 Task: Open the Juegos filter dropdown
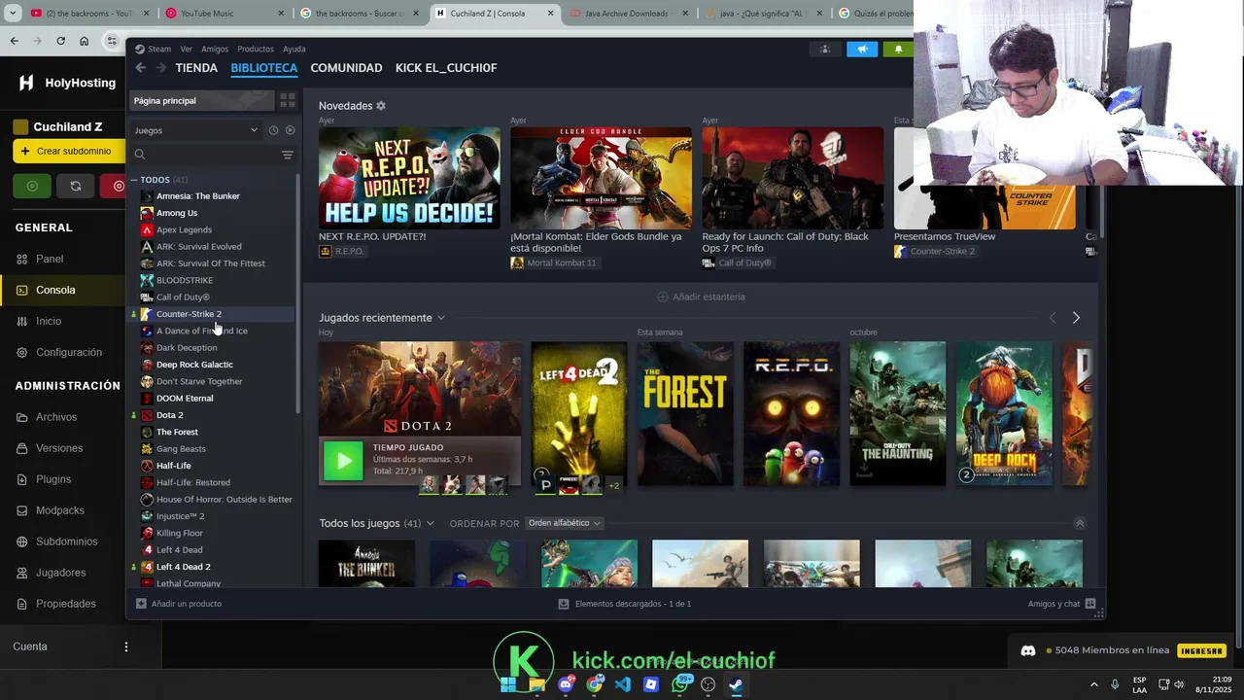pyautogui.click(x=196, y=130)
